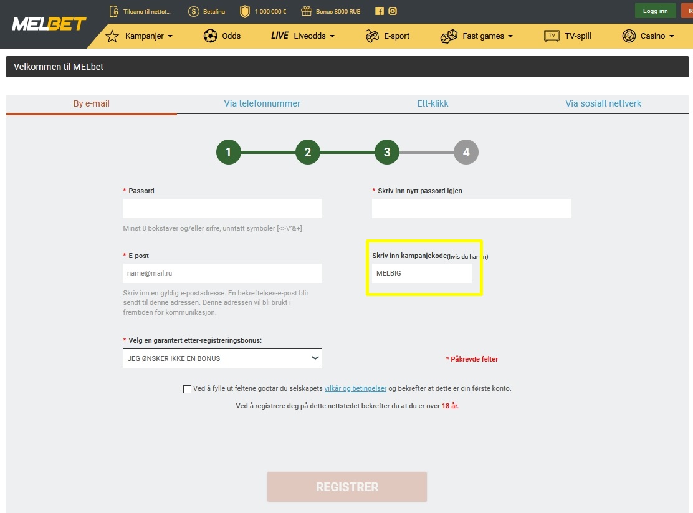Open the registration bonus dropdown

(x=222, y=358)
